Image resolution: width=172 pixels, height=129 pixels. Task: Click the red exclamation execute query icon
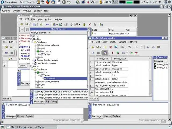coord(112,53)
